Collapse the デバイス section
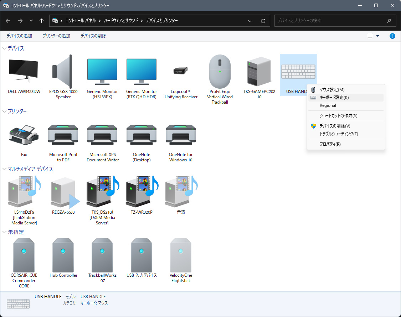 coord(4,48)
